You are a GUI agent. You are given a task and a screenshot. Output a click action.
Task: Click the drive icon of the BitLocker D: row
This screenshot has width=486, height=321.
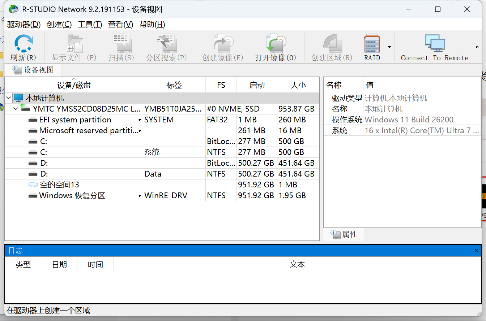pyautogui.click(x=33, y=163)
